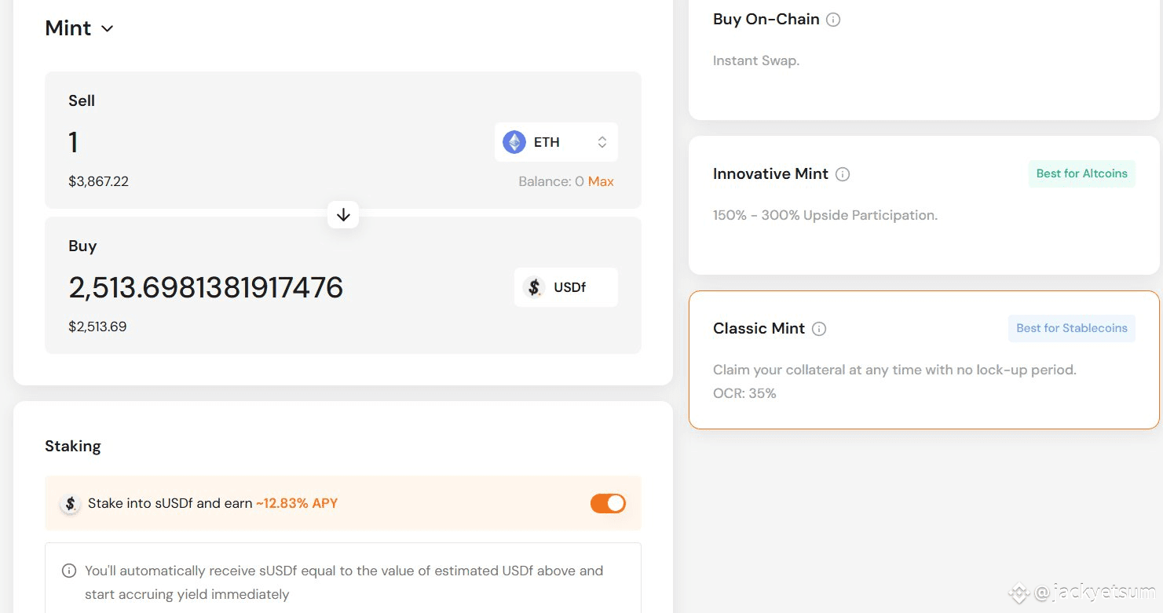Click up-down chevrons beside ETH
This screenshot has width=1163, height=613.
[602, 142]
